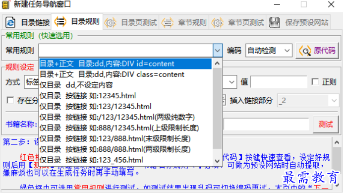The image size is (343, 193).
Task: Choose 仅目录 按链接 如:123/12345.html
Action: (125, 107)
